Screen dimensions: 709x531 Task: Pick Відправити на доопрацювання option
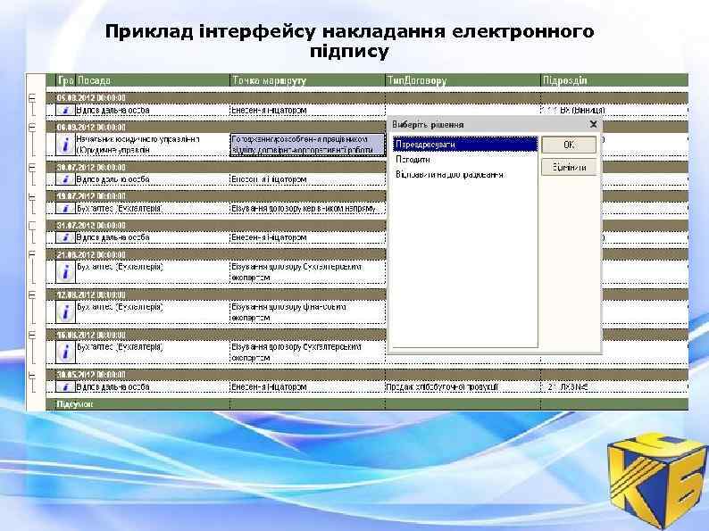449,174
